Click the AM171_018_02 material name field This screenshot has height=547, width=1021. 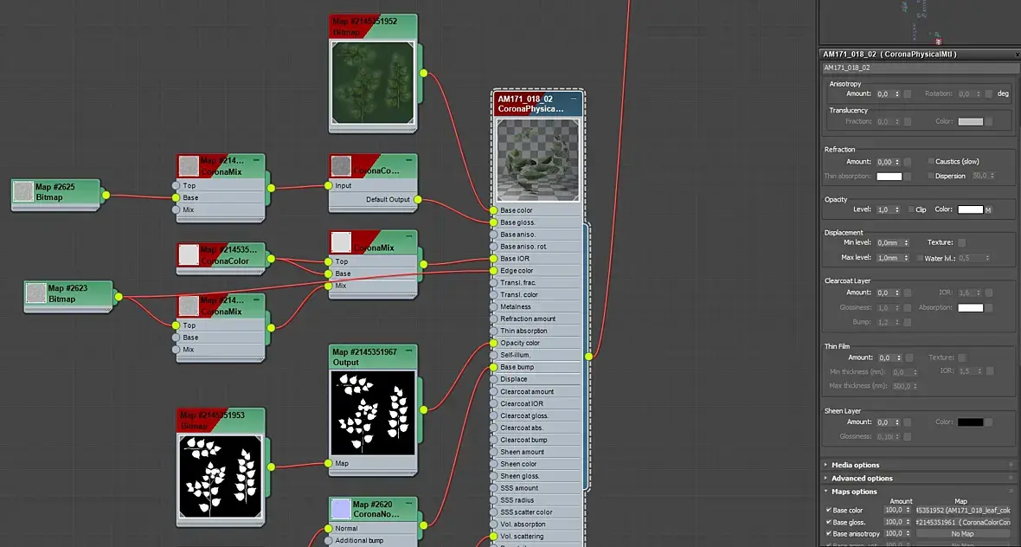pyautogui.click(x=919, y=68)
